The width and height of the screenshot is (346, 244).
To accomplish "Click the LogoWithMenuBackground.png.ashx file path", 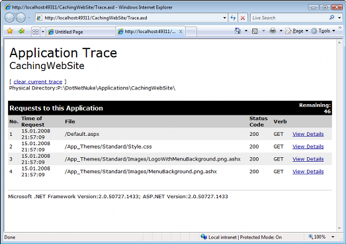I will click(x=152, y=159).
